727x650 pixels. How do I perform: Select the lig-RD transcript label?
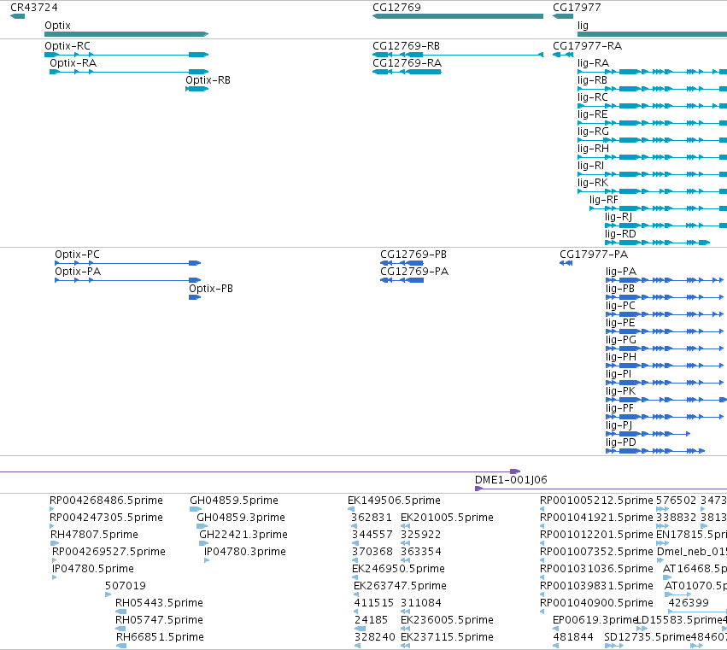620,234
